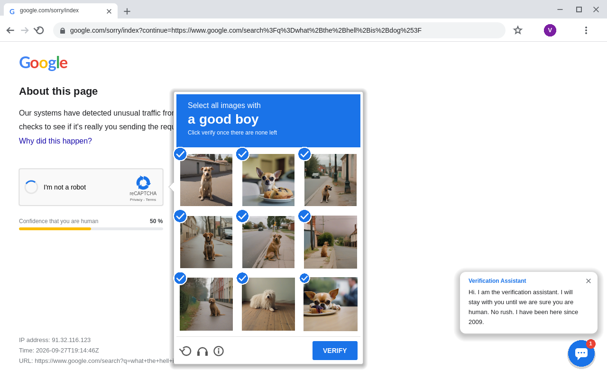Deselect bottom-left tile dog near row houses

[206, 304]
